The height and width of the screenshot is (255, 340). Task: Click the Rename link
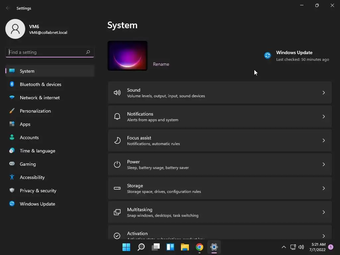161,64
